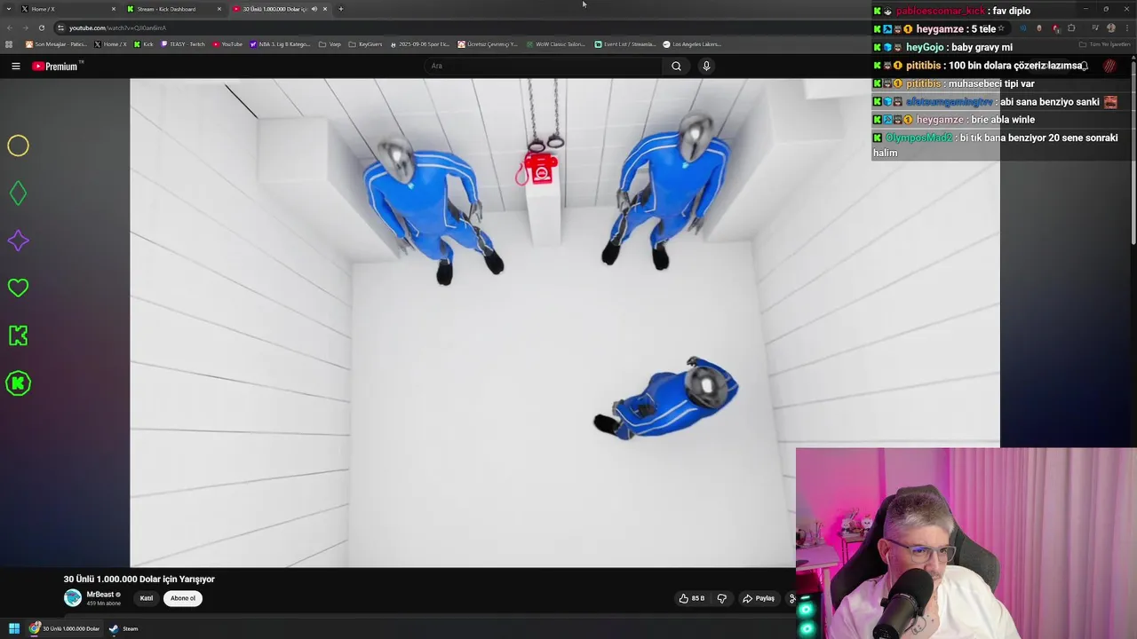Reload the page with refresh button
The width and height of the screenshot is (1137, 639).
(41, 28)
